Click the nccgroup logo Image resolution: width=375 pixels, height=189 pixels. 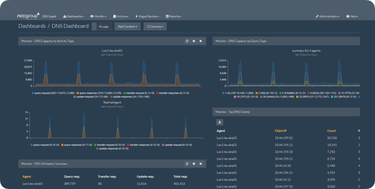[27, 16]
